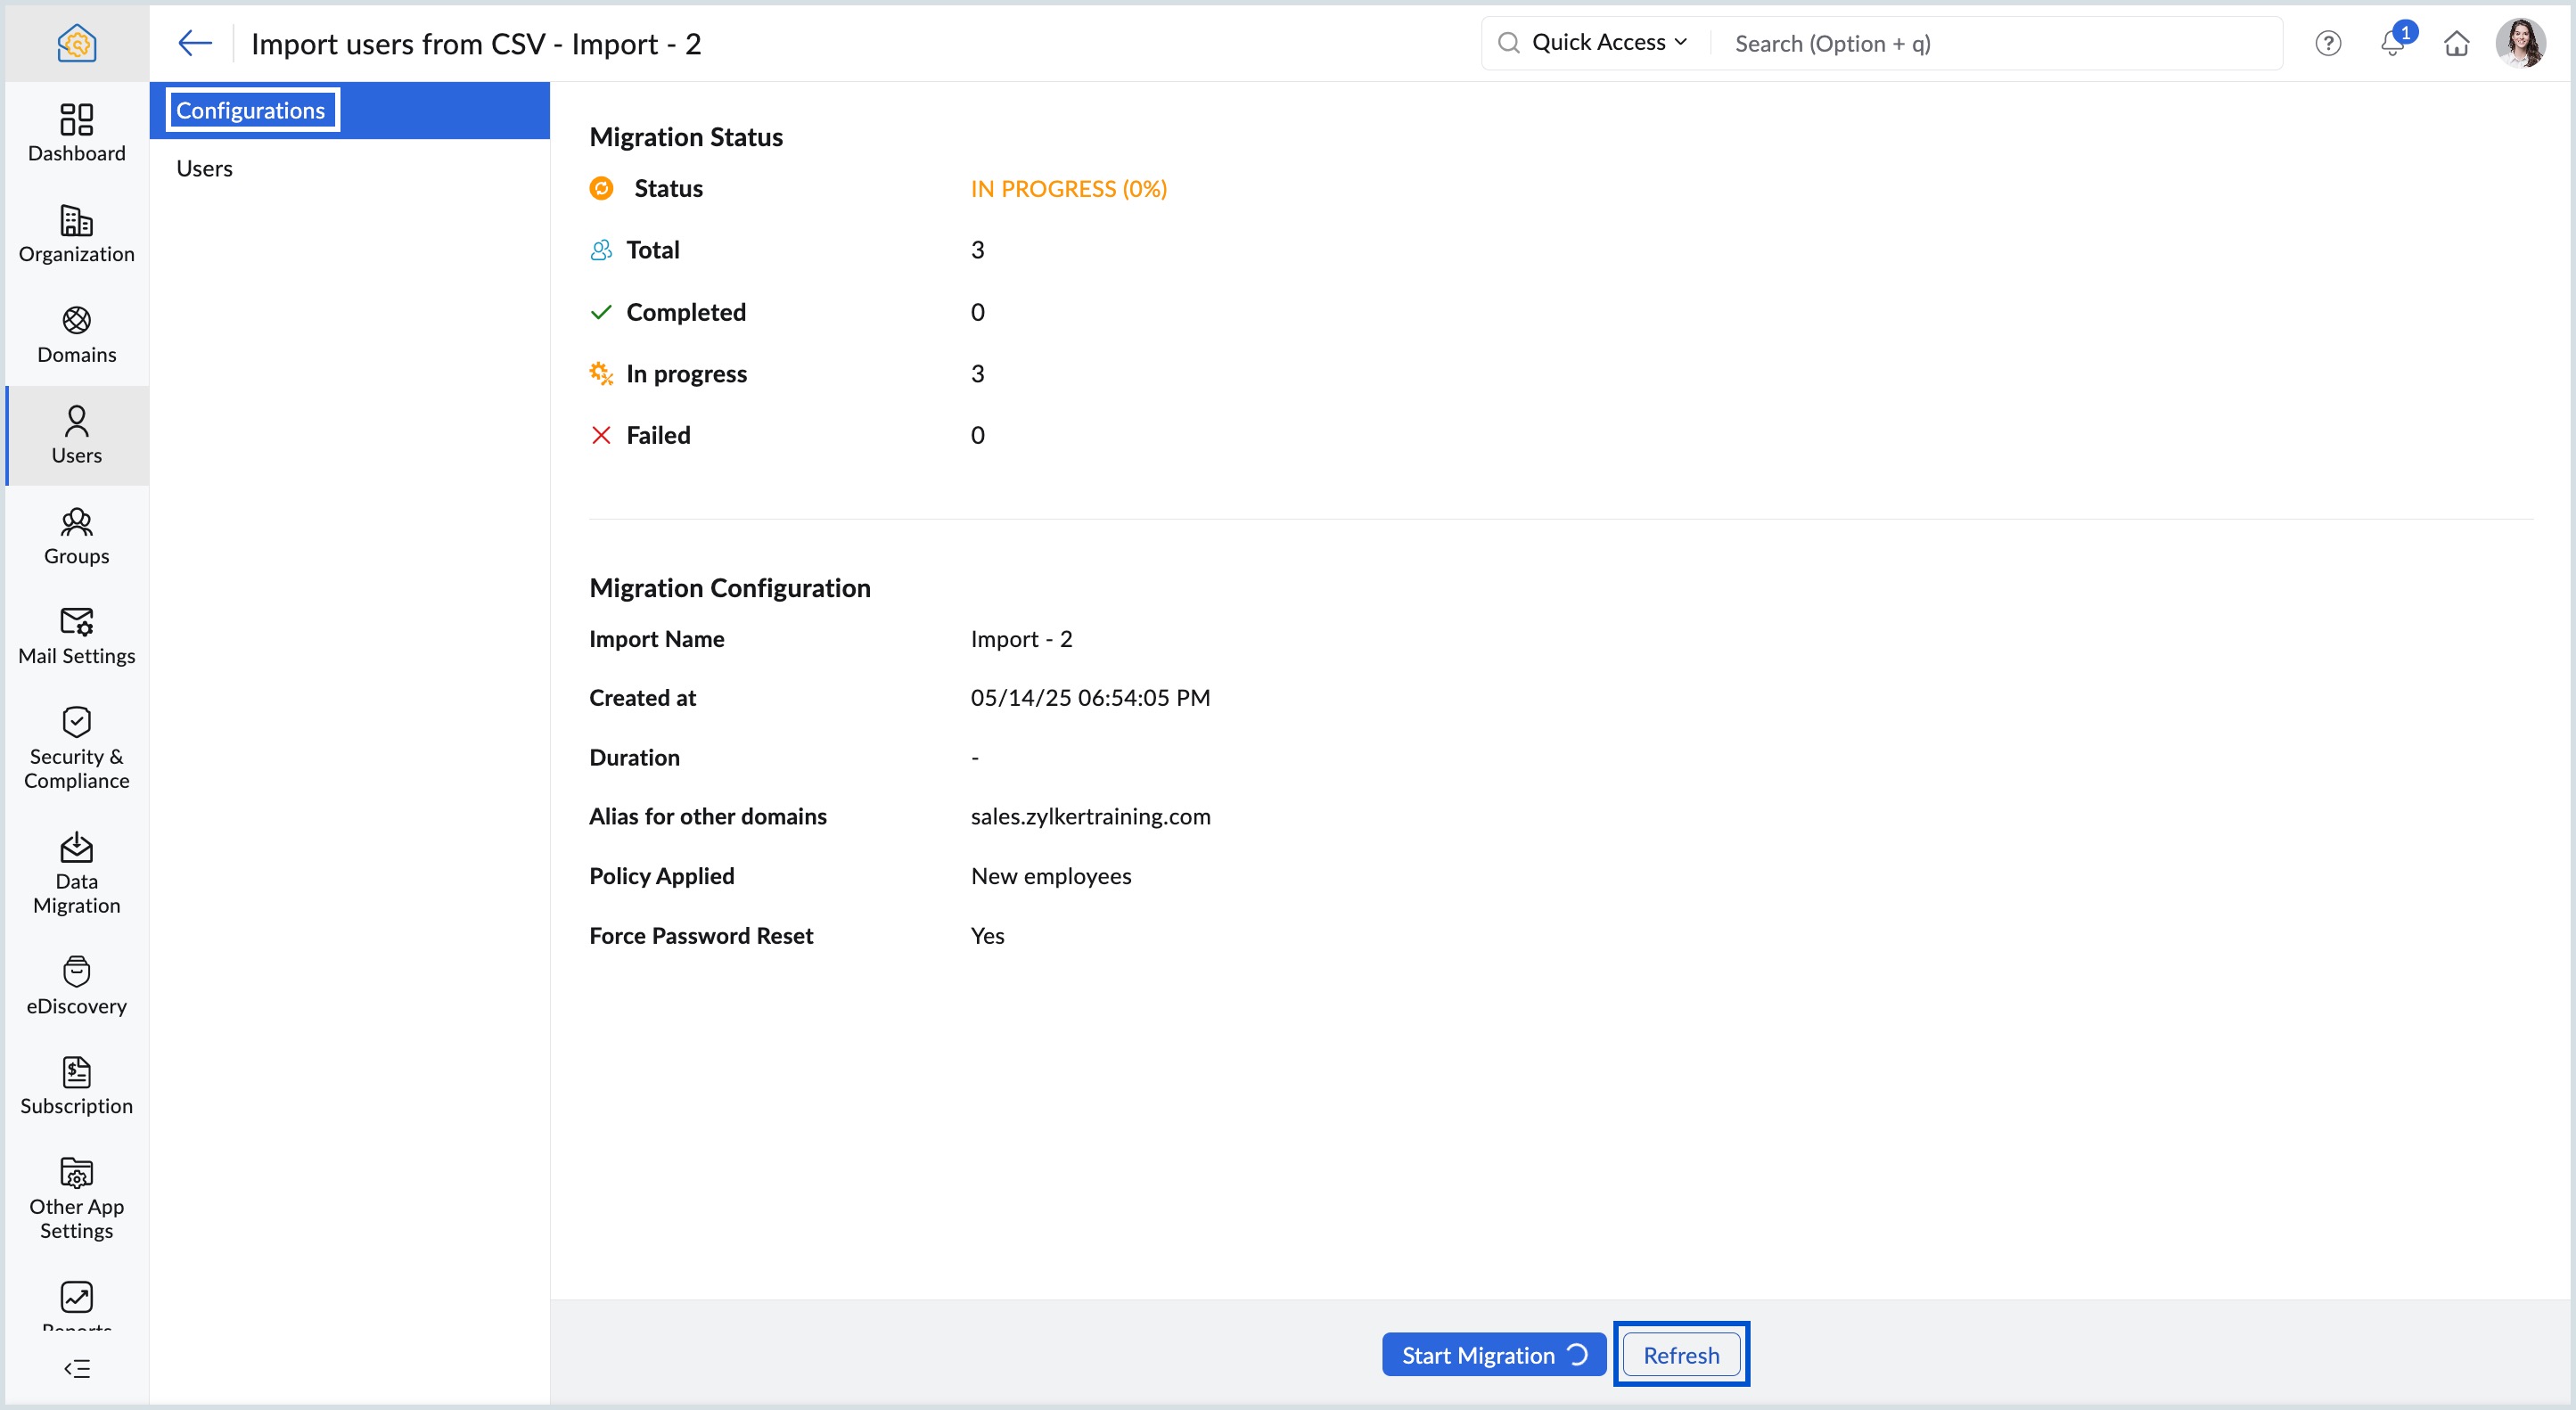Switch to the Users tab

point(204,168)
